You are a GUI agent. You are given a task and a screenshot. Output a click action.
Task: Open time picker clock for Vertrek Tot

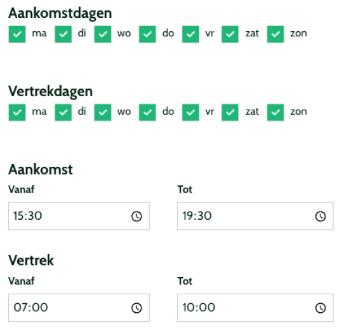[x=320, y=308]
